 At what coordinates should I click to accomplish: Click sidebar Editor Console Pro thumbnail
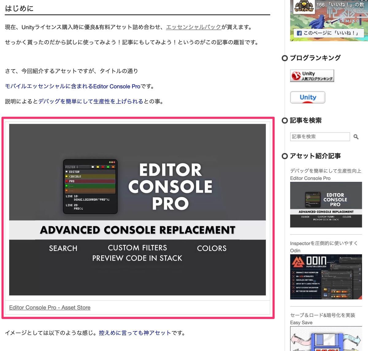click(326, 205)
